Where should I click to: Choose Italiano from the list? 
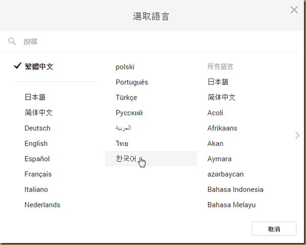pyautogui.click(x=37, y=189)
